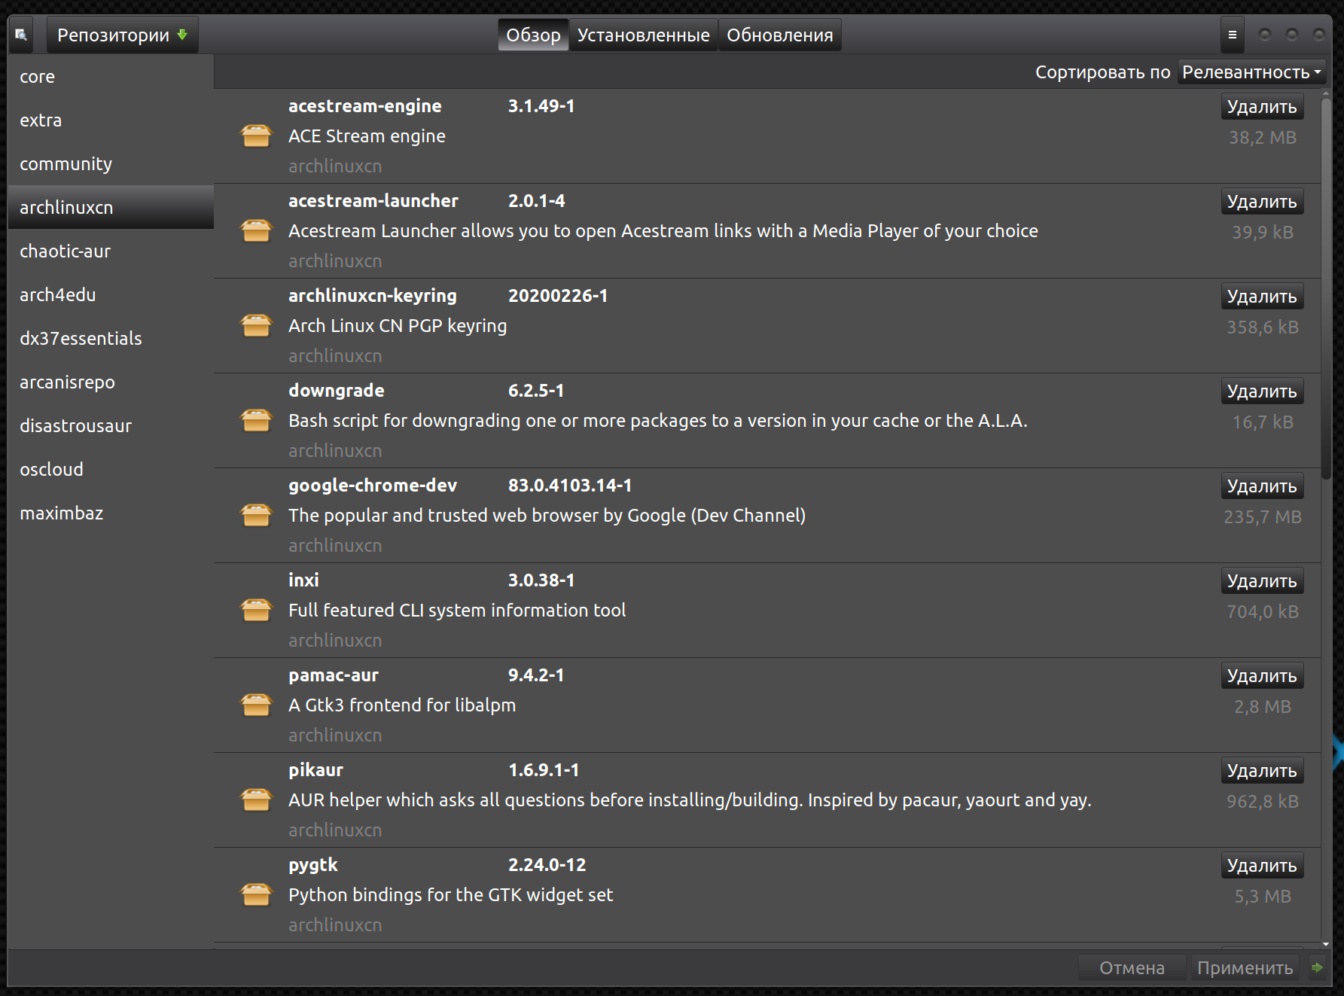Click the pamac-aur package icon
This screenshot has width=1344, height=996.
click(x=256, y=705)
